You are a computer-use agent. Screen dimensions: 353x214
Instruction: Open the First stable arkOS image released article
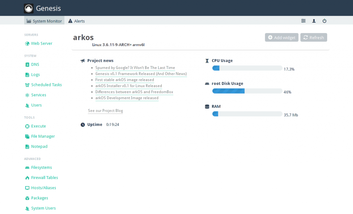124,79
